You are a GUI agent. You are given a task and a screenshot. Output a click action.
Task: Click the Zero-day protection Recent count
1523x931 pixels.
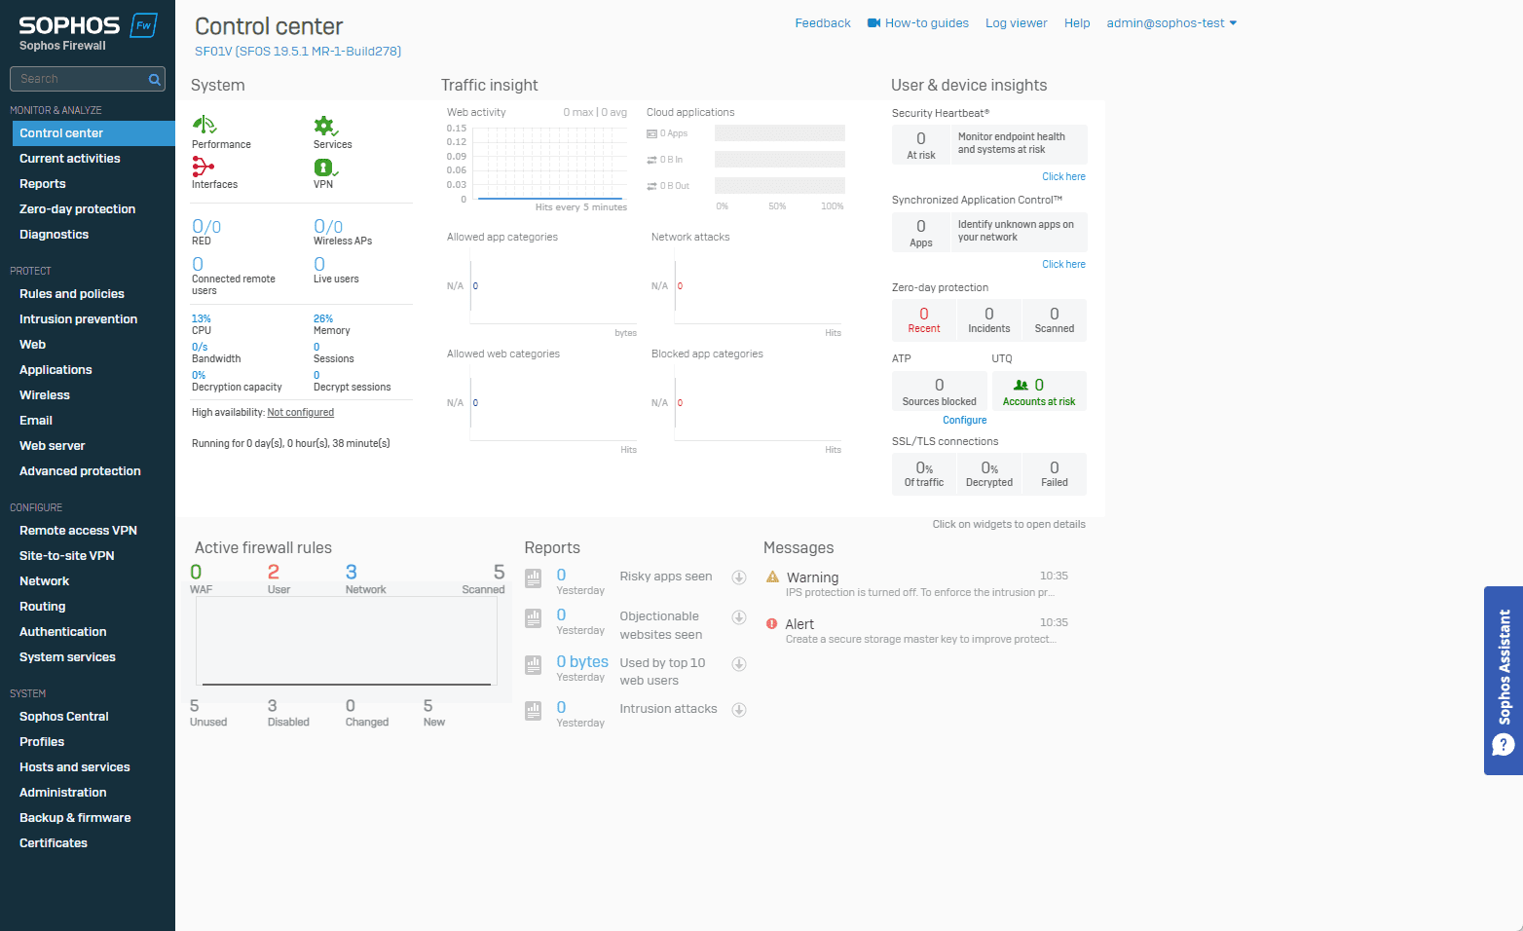pos(924,319)
